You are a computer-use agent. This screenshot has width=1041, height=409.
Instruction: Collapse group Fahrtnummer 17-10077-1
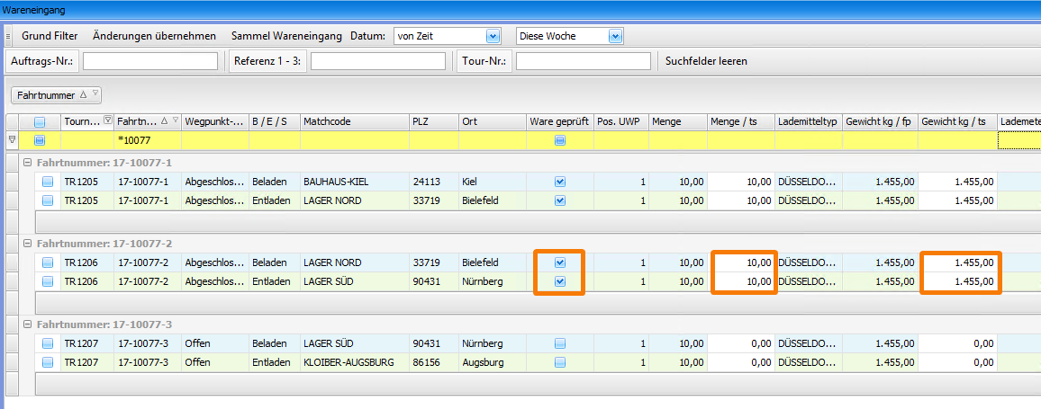tap(27, 162)
